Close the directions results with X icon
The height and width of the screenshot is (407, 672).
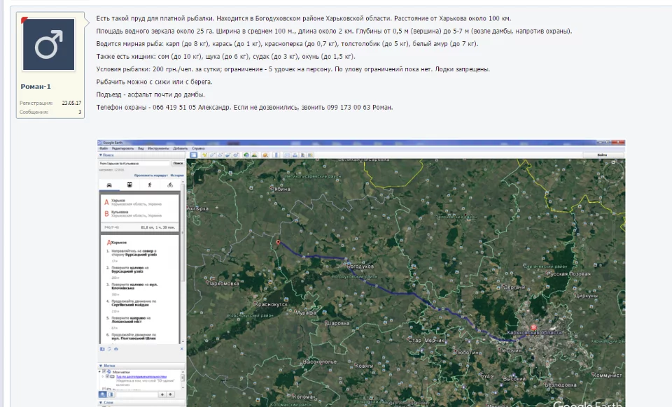pyautogui.click(x=182, y=348)
